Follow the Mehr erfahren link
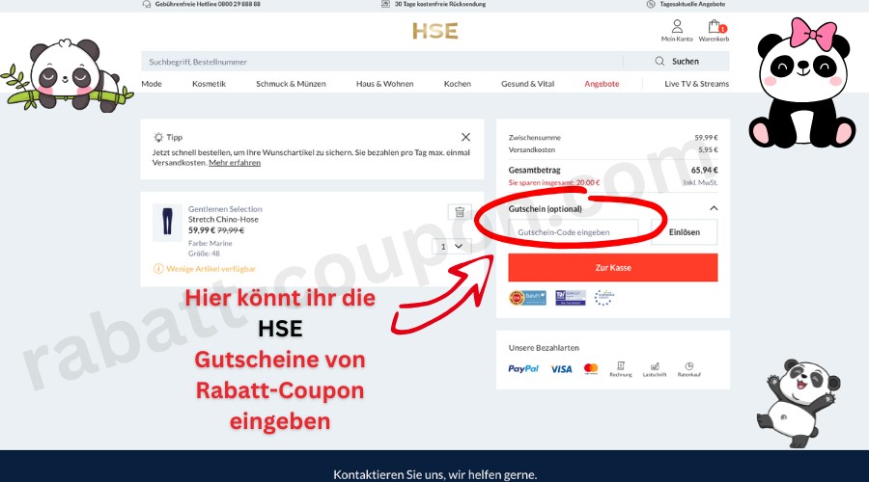 (235, 163)
